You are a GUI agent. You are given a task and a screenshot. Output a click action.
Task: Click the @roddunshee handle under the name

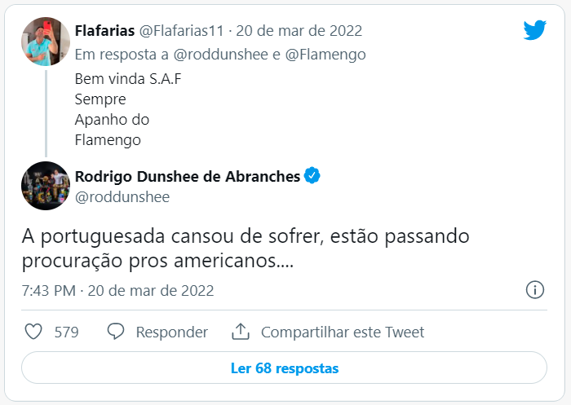coord(122,197)
